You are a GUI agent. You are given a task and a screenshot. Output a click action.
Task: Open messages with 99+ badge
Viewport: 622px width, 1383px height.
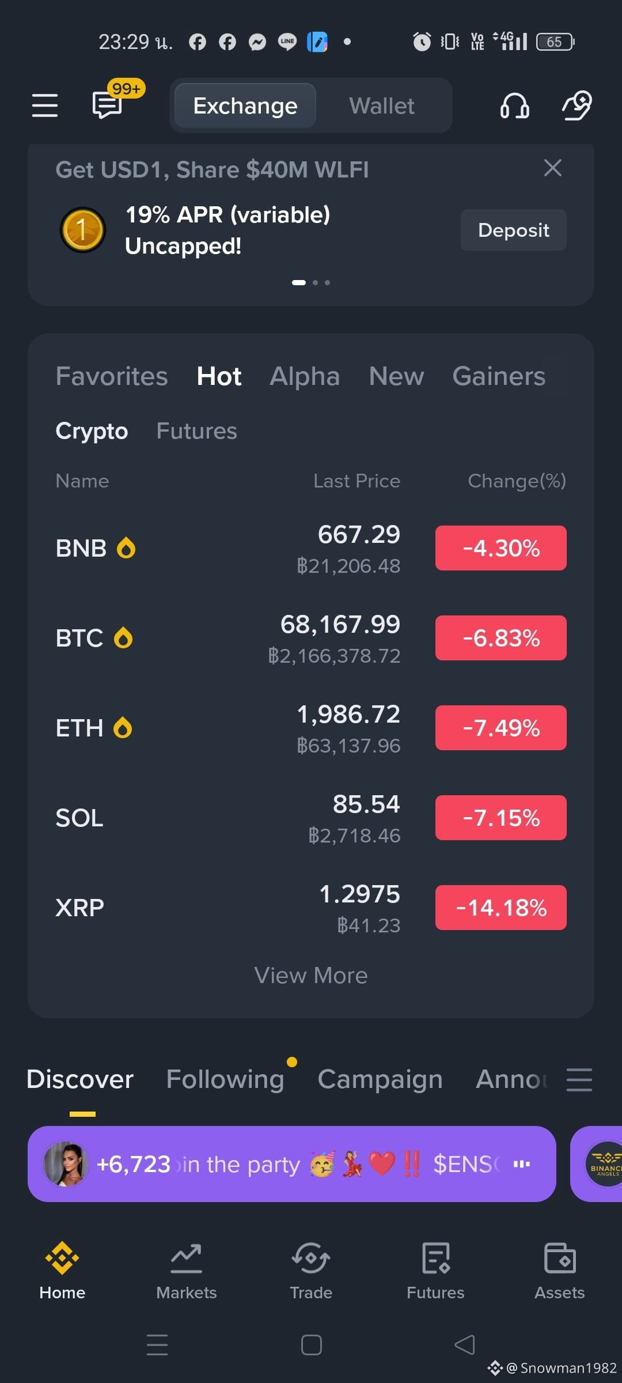coord(108,105)
